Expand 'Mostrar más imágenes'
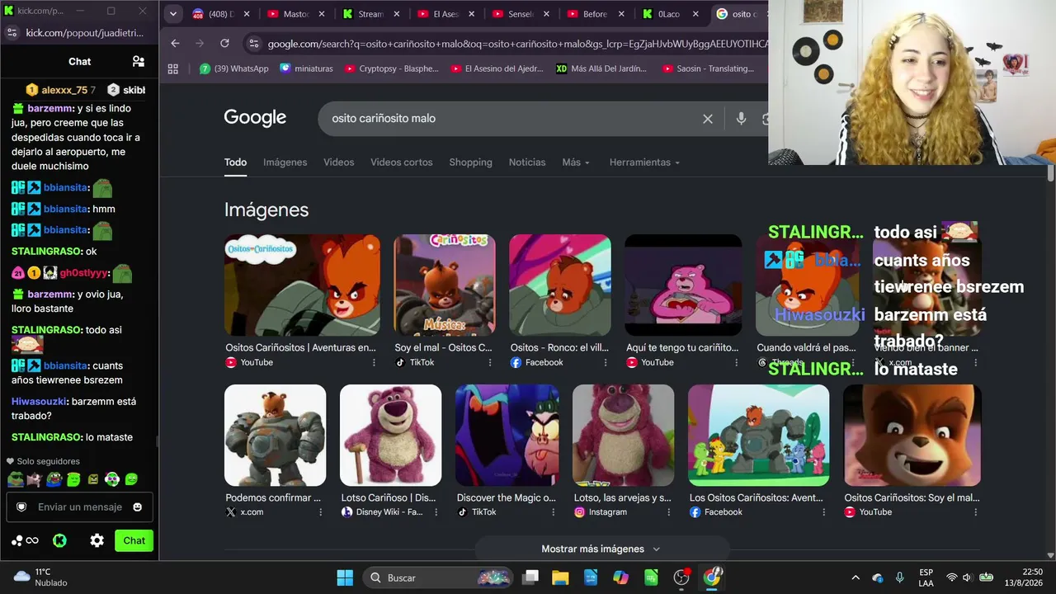The image size is (1056, 594). [601, 549]
